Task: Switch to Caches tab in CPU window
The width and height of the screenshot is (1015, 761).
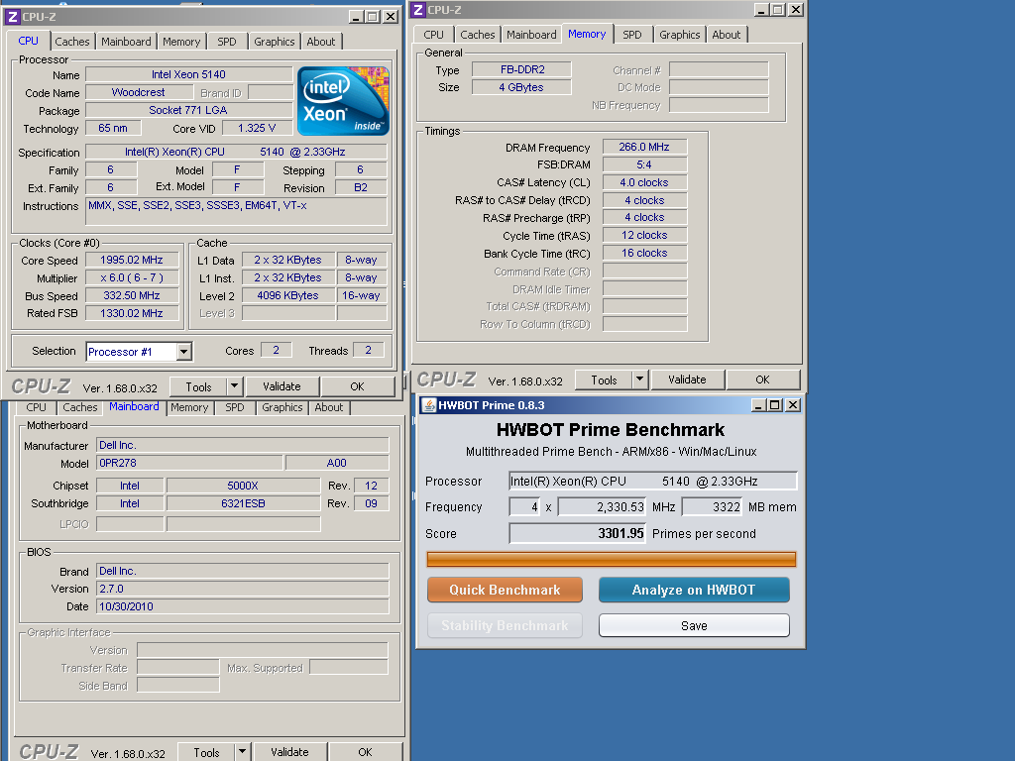Action: pos(71,42)
